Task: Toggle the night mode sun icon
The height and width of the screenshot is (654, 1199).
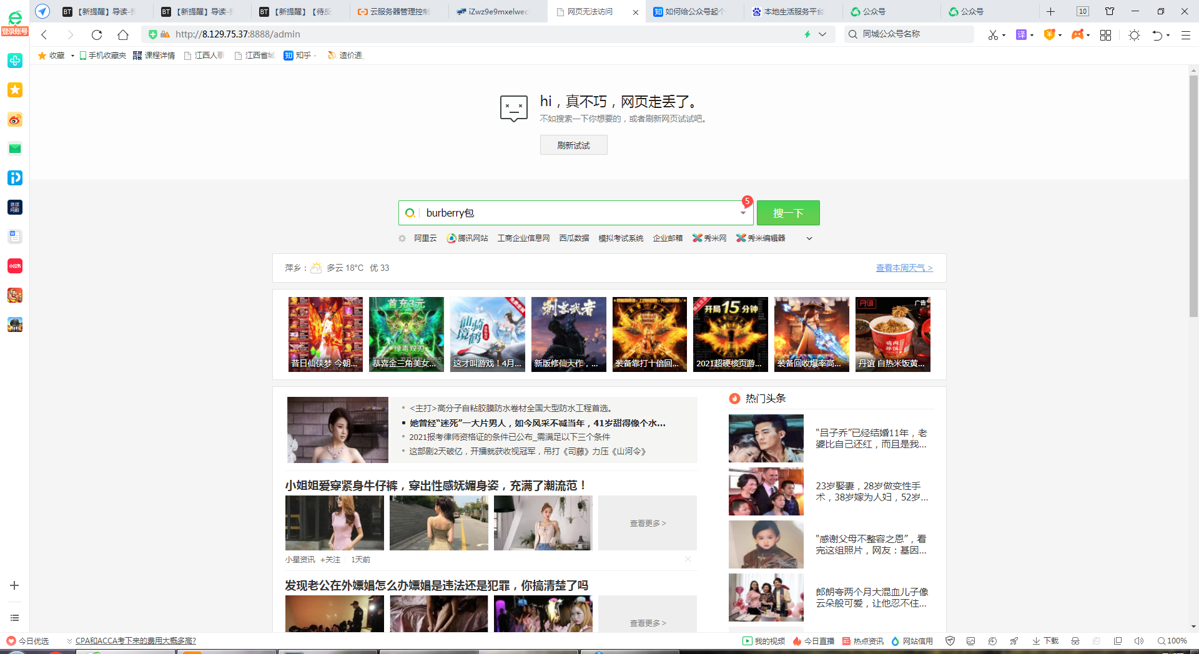Action: click(x=1135, y=35)
